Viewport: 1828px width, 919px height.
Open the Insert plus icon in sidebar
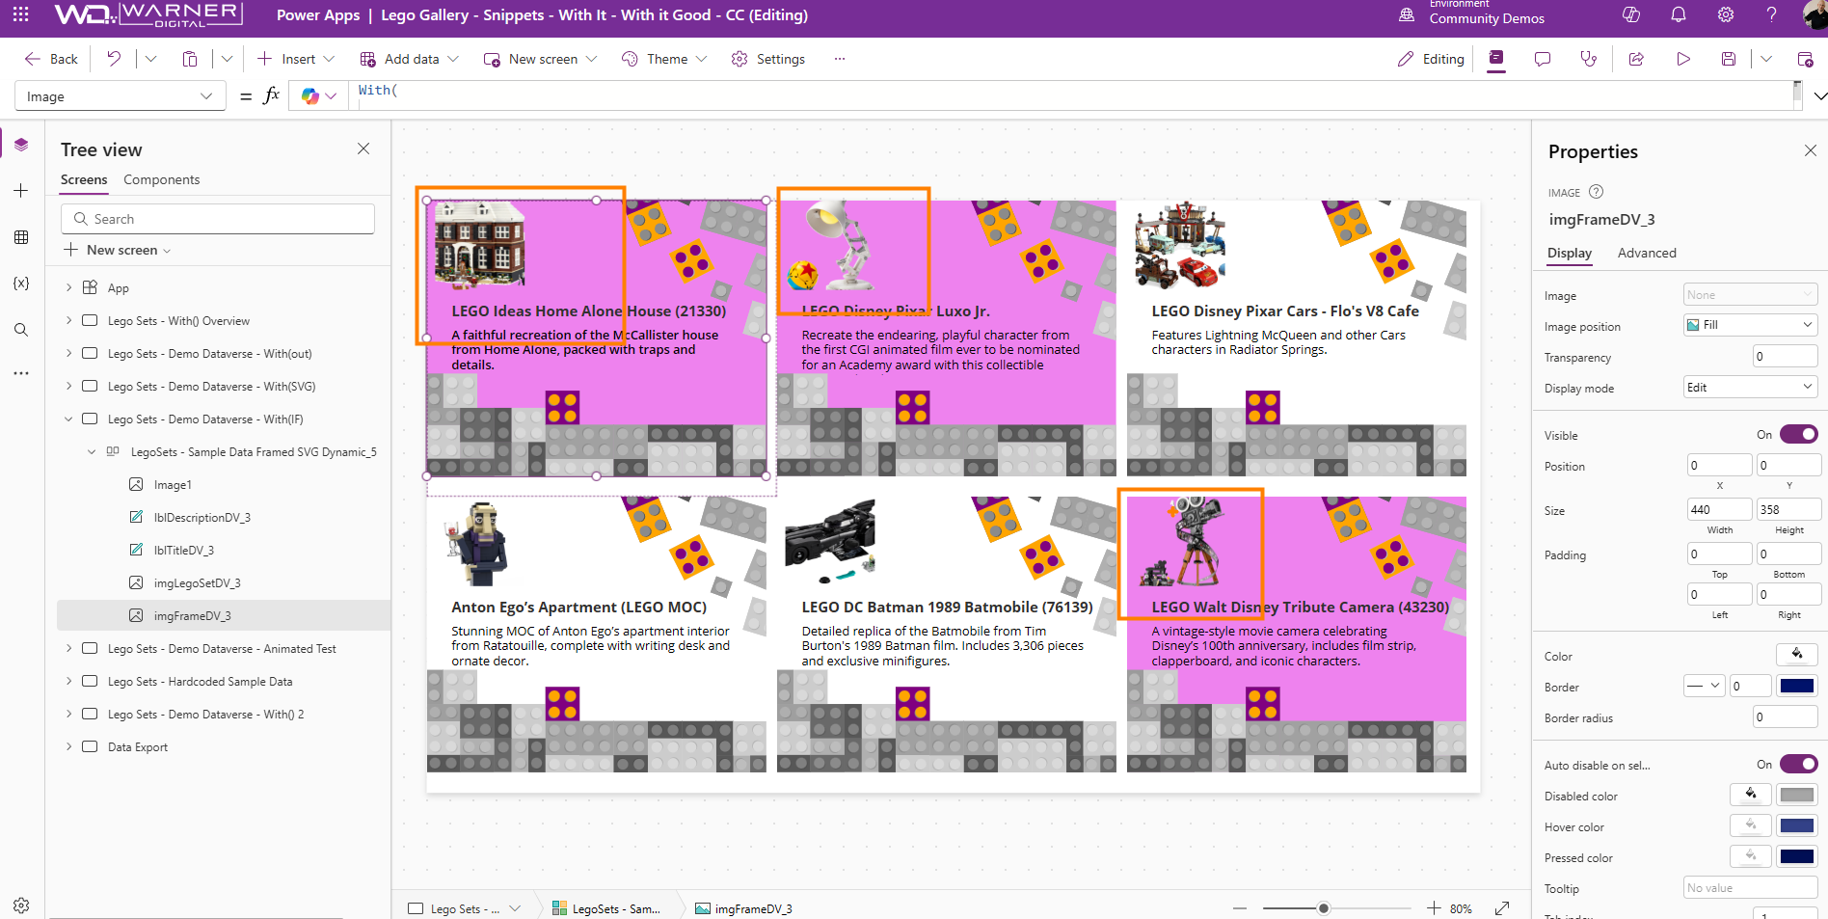pos(21,191)
